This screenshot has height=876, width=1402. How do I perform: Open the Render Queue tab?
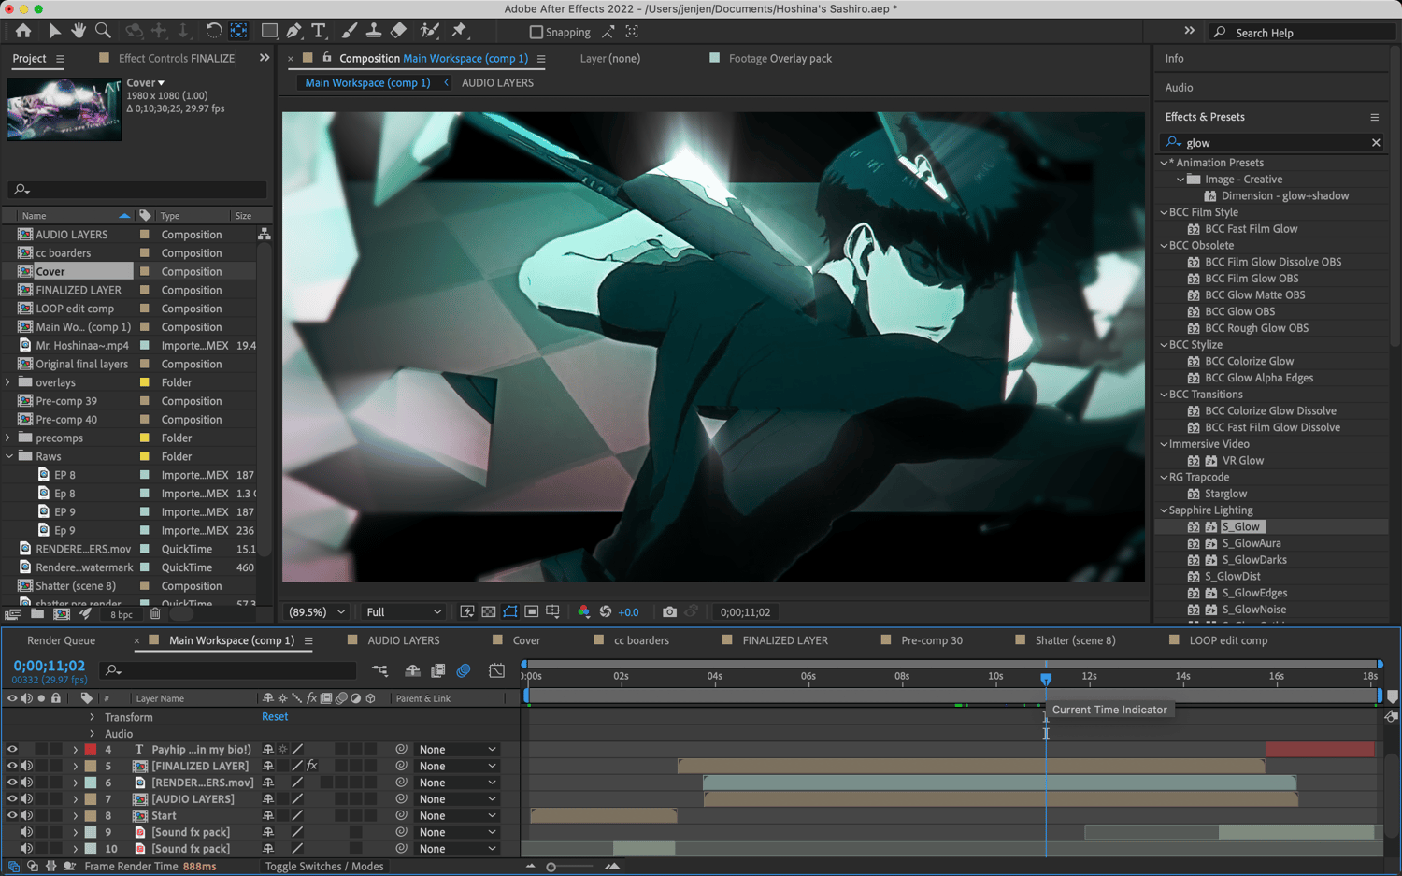coord(61,640)
